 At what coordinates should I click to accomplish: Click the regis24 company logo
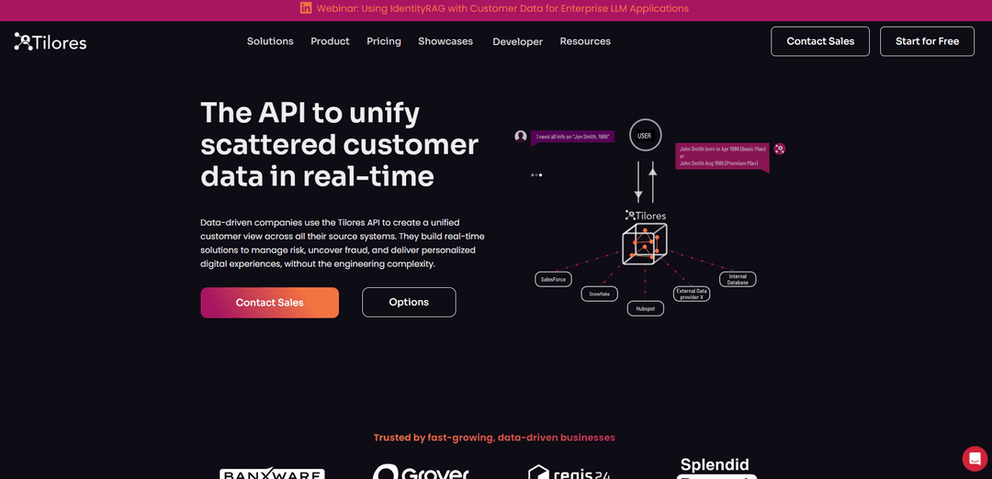(x=569, y=473)
